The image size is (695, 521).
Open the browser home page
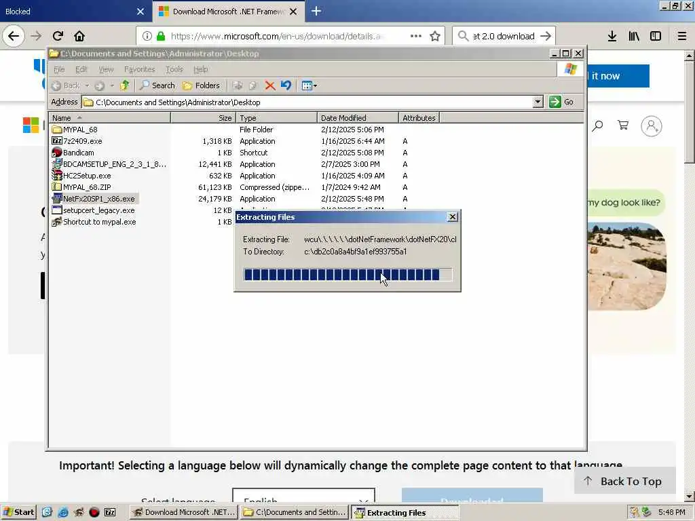point(79,36)
